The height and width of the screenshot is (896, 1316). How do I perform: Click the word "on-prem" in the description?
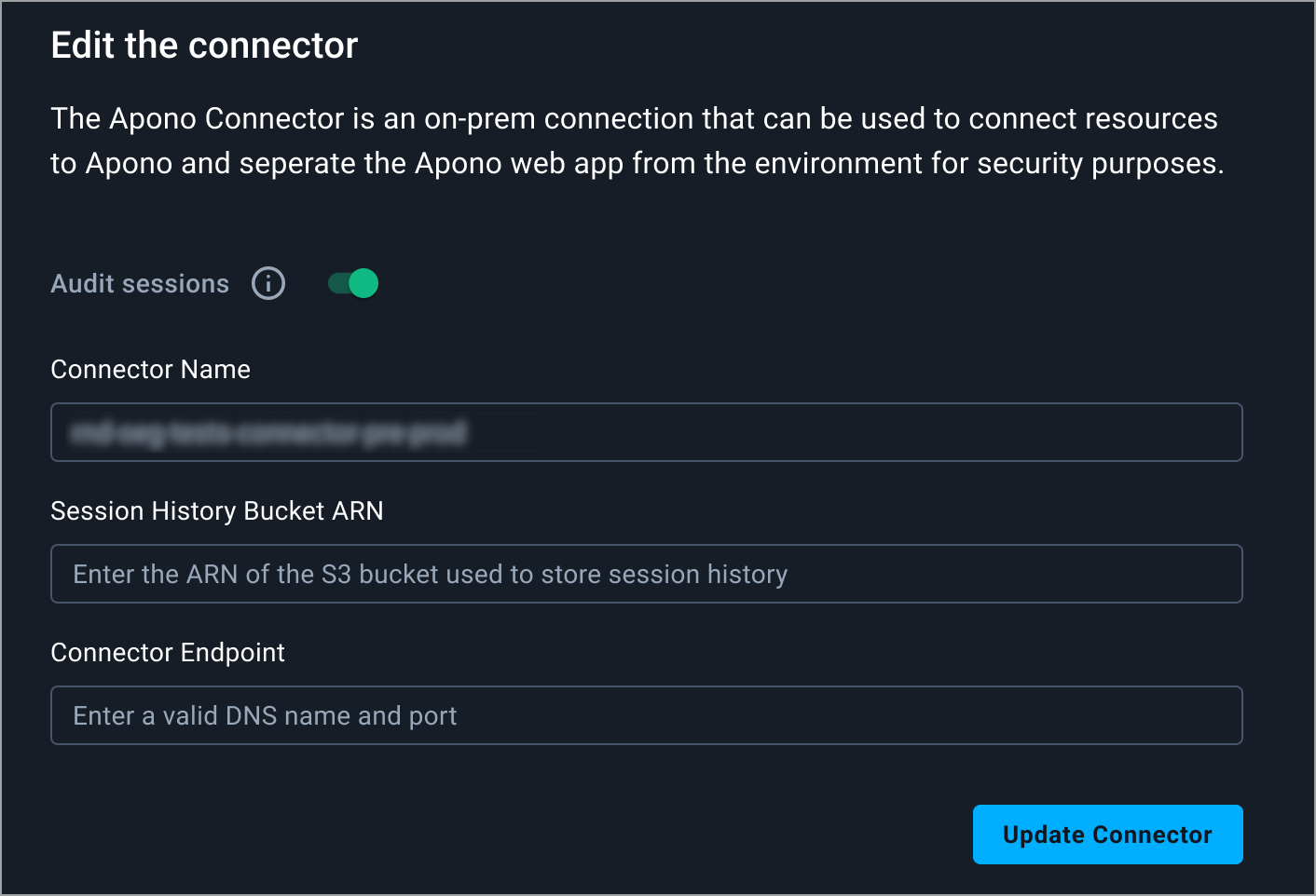pyautogui.click(x=479, y=119)
